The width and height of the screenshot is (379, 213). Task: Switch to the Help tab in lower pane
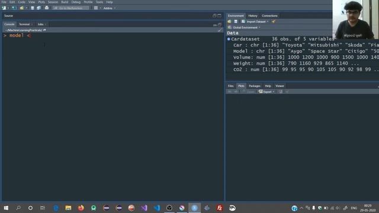(x=268, y=86)
